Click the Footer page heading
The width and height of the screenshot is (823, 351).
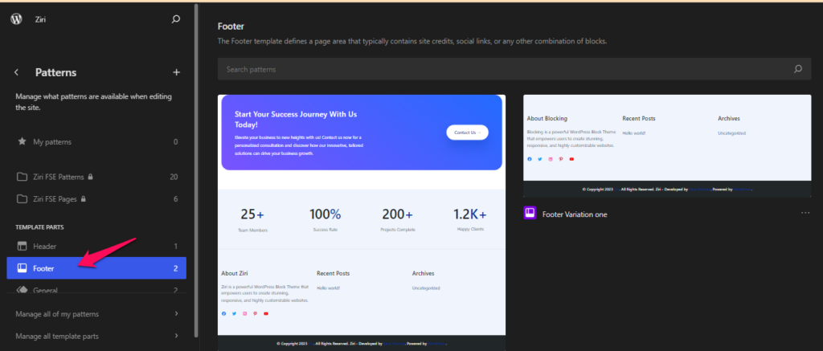tap(231, 27)
